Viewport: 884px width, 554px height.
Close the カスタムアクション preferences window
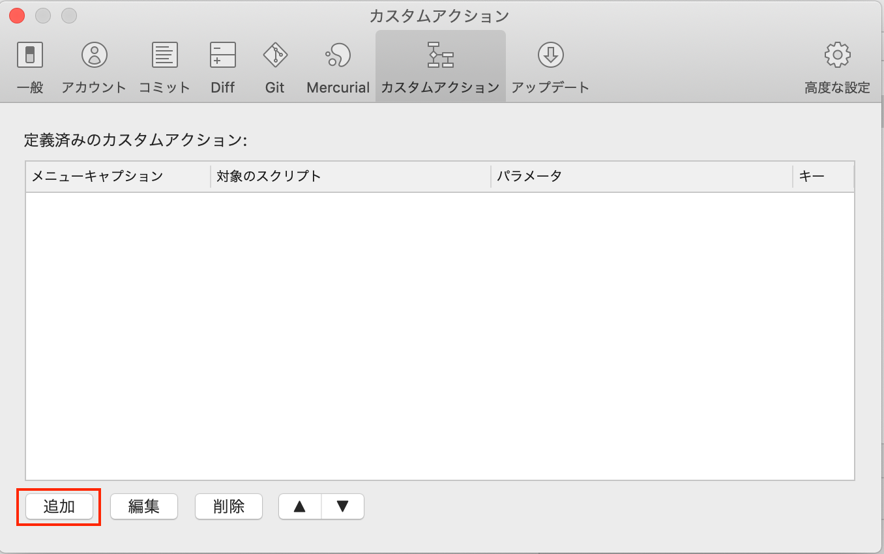tap(16, 15)
